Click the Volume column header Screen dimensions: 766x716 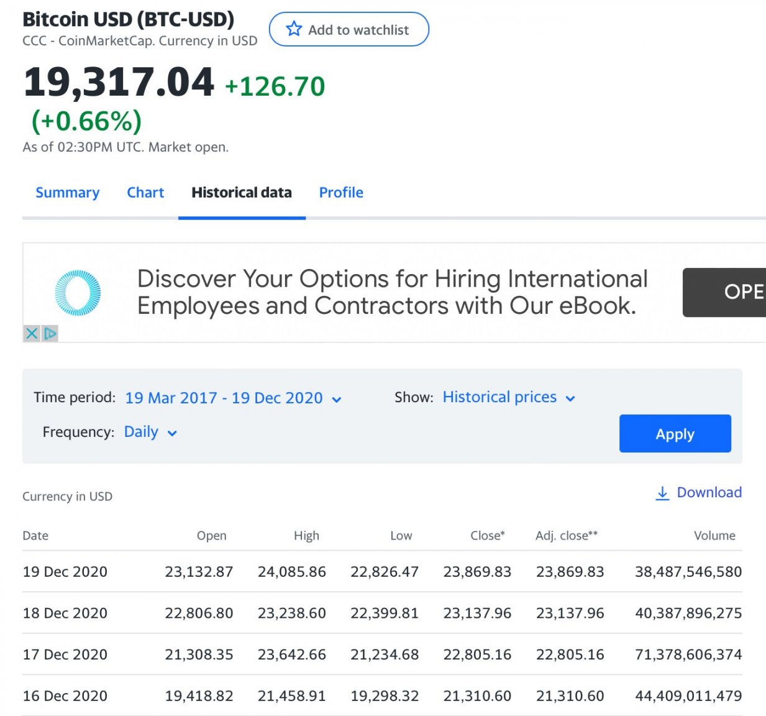(714, 536)
